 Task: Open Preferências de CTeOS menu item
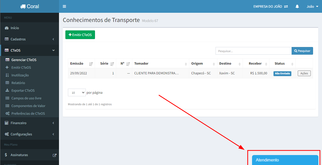coord(28,113)
